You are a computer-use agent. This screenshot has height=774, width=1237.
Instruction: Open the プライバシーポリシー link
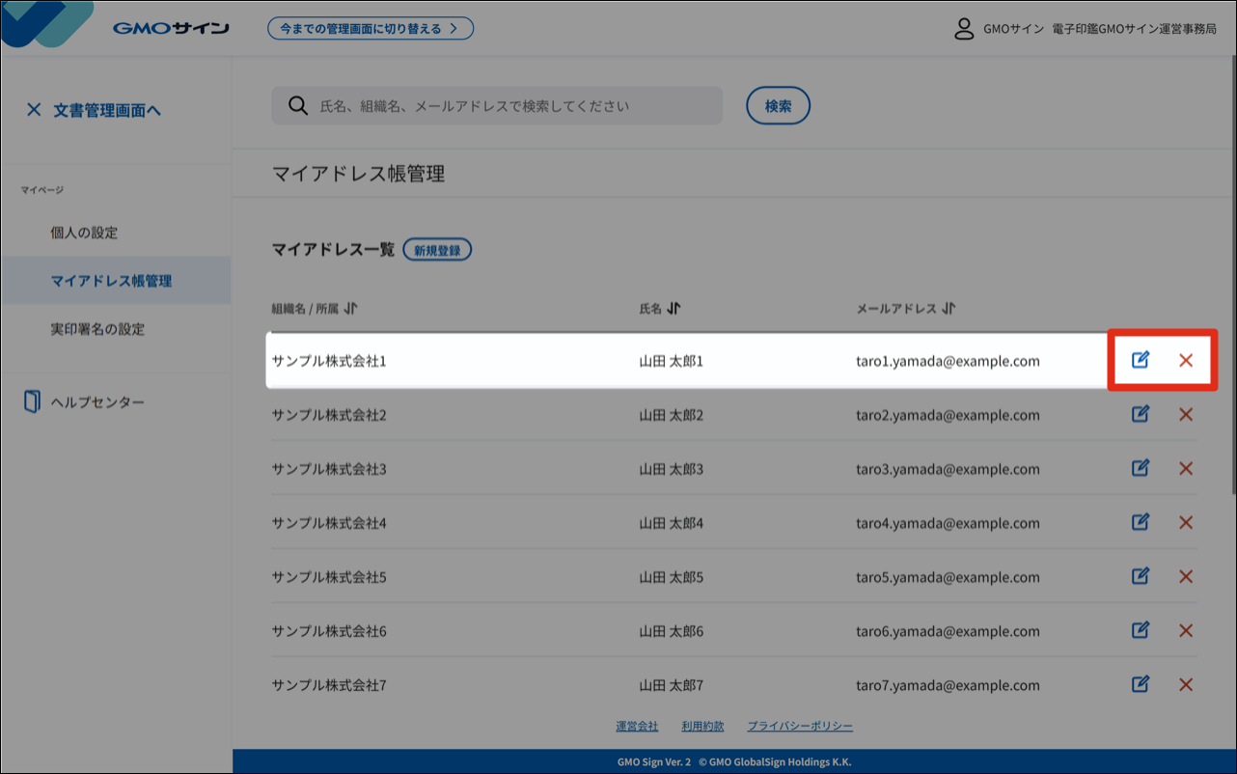[x=800, y=726]
